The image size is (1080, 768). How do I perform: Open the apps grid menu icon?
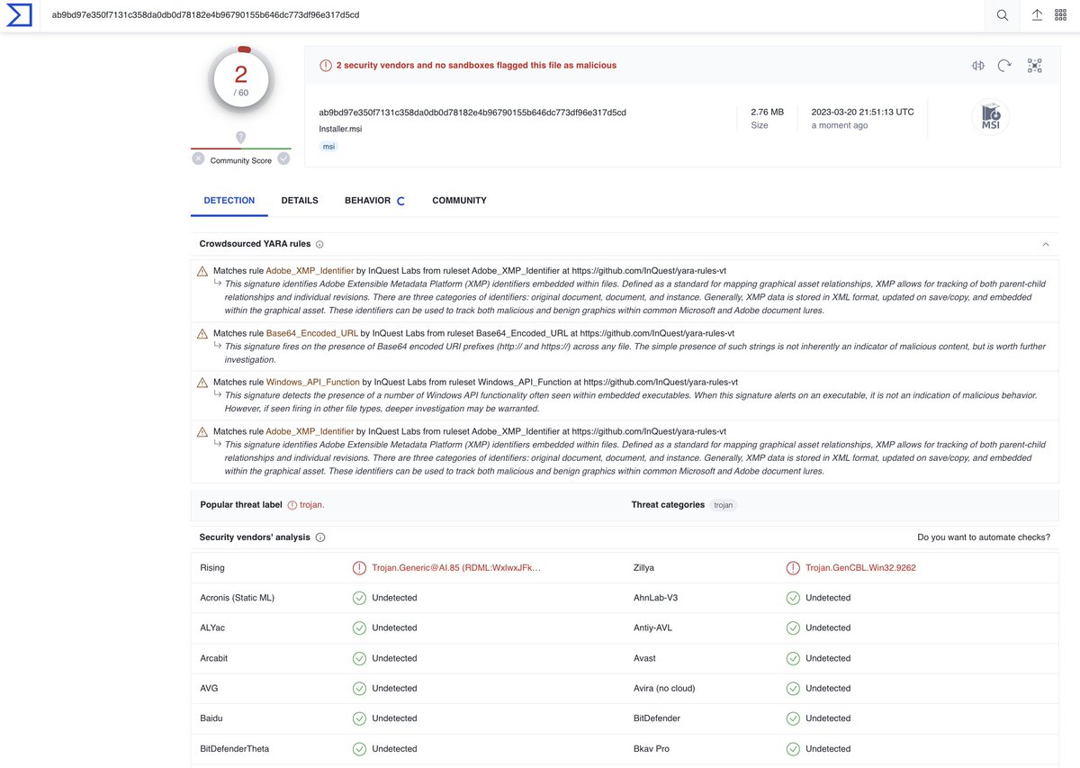(1061, 14)
